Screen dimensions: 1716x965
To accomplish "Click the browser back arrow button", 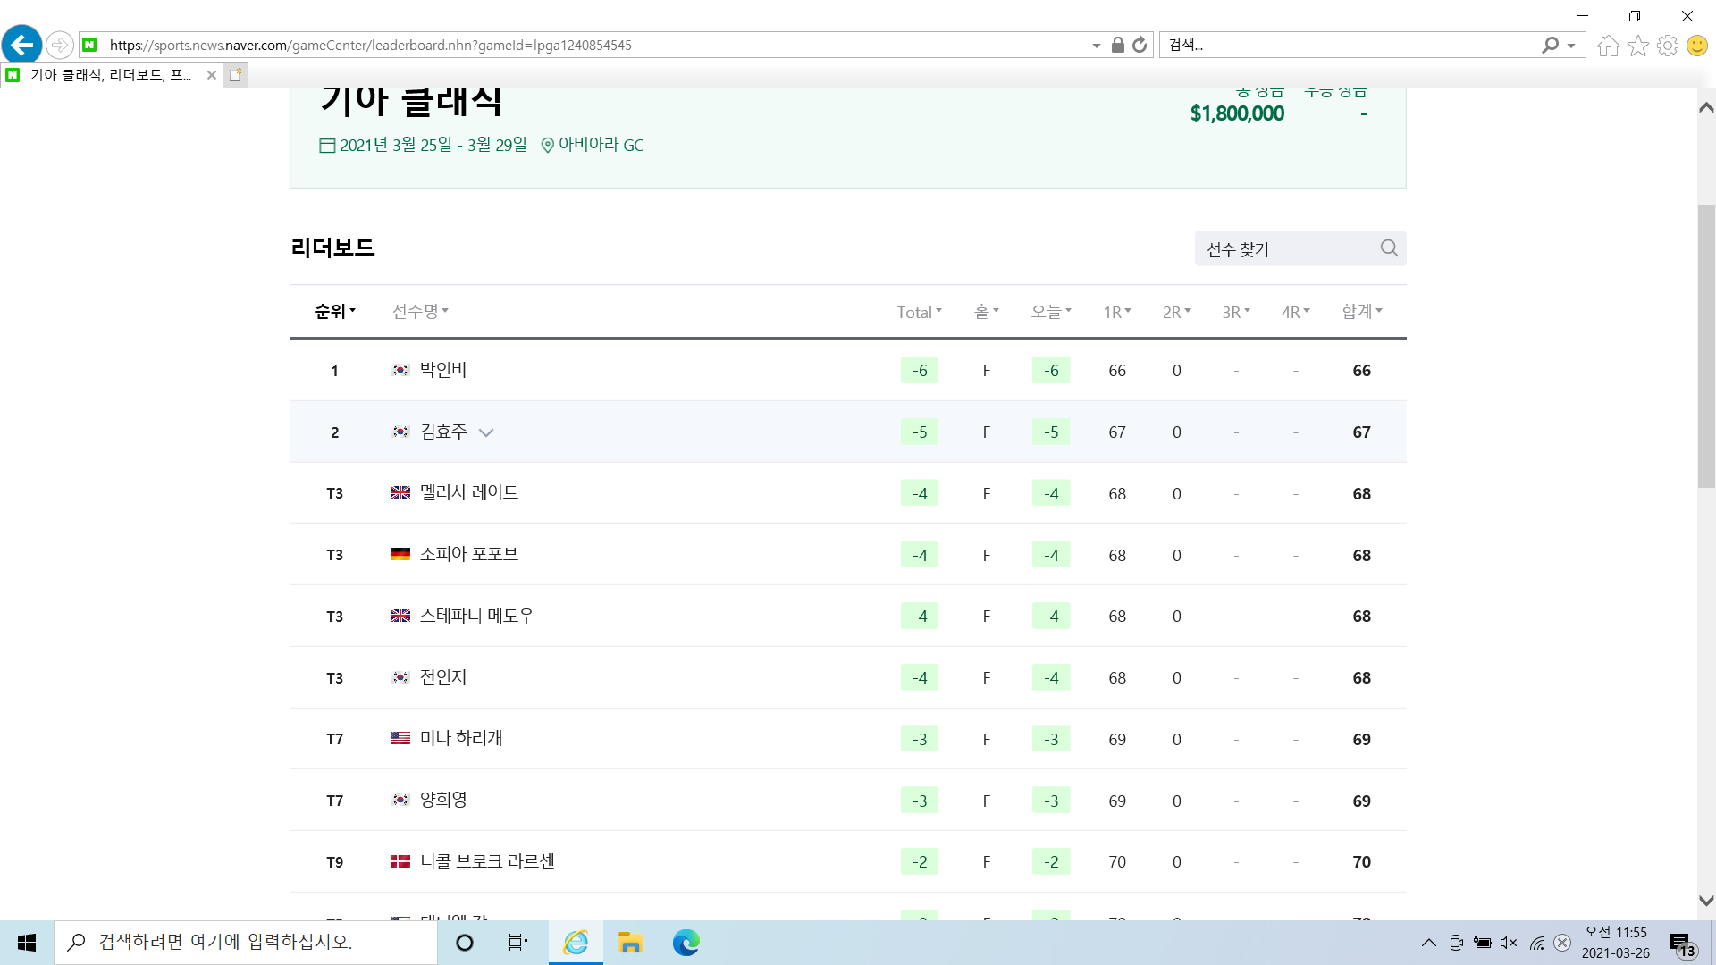I will [21, 44].
